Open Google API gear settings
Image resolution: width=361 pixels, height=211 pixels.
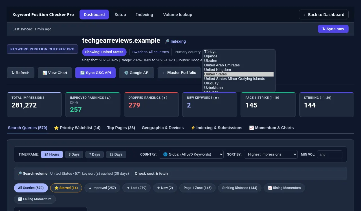point(137,73)
